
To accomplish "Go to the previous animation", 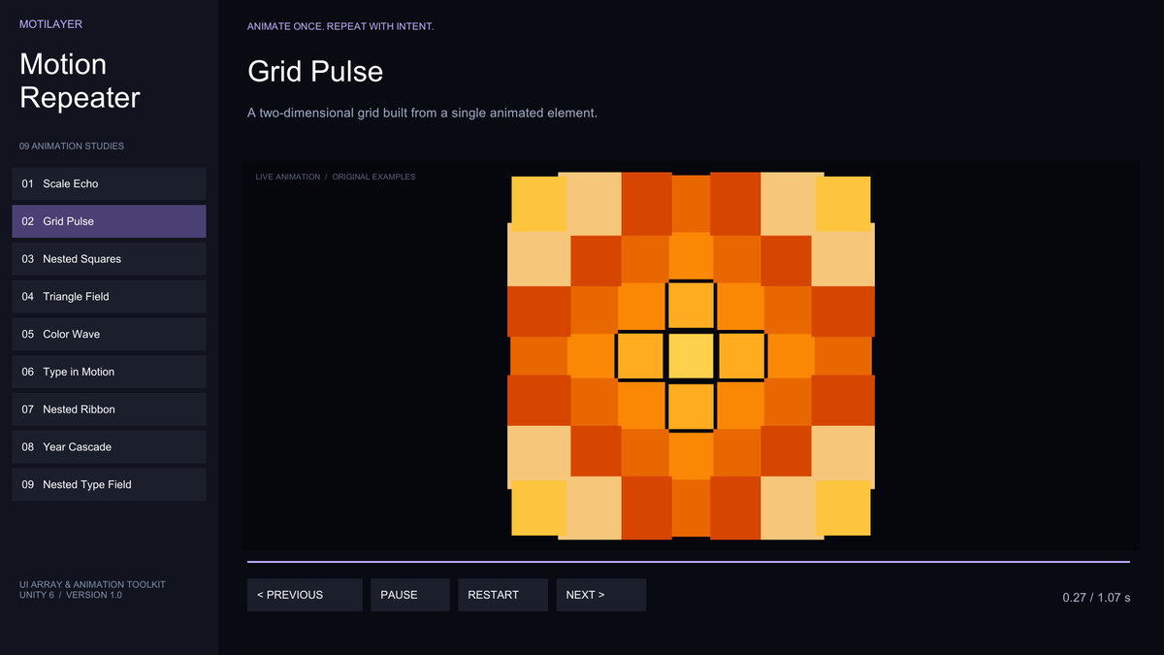I will pyautogui.click(x=305, y=595).
